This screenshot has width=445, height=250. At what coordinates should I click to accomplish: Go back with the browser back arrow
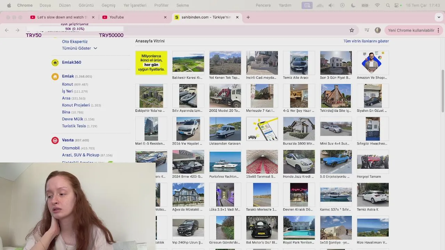[7, 30]
